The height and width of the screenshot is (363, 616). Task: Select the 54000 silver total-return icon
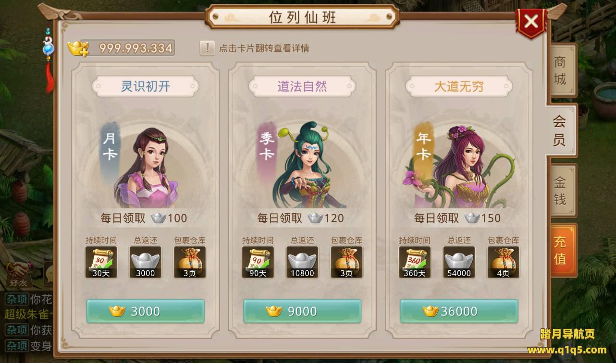(459, 262)
